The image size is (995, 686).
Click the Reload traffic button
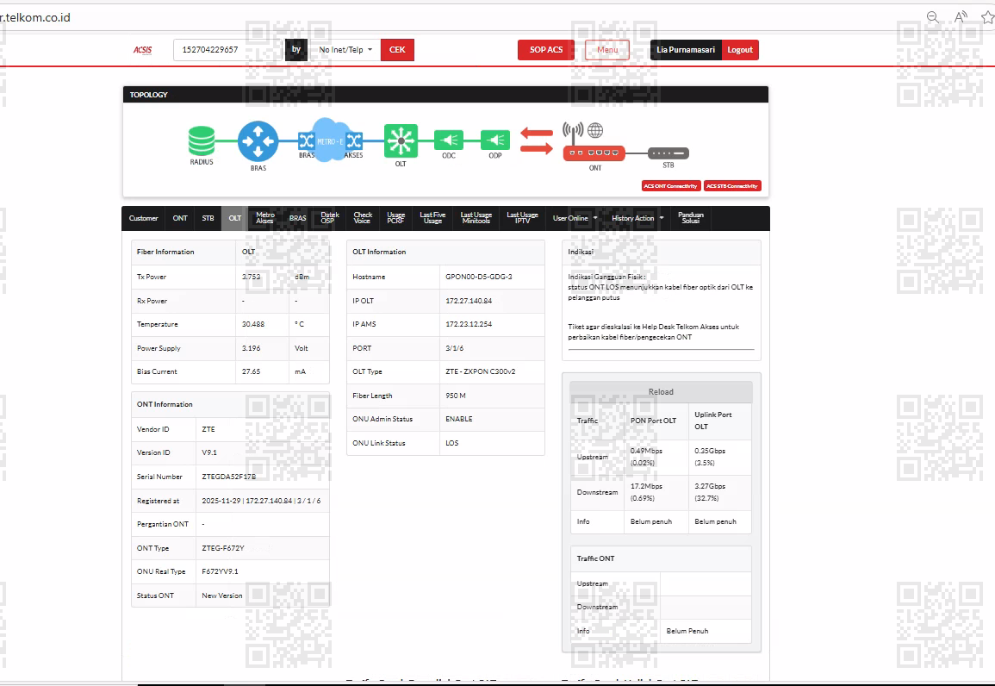point(661,392)
